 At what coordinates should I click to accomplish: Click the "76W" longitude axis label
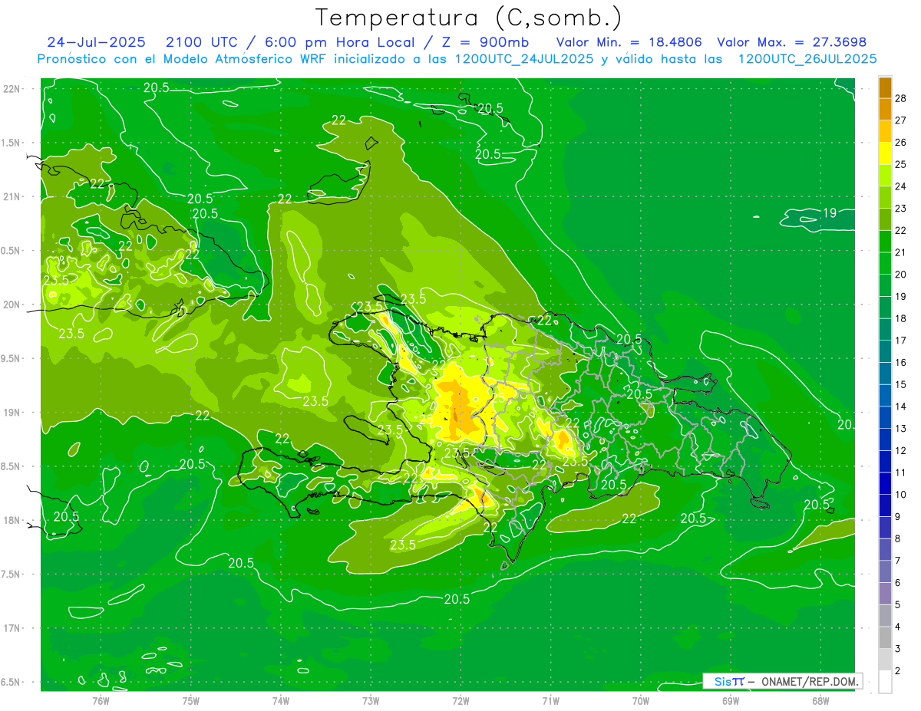click(101, 701)
